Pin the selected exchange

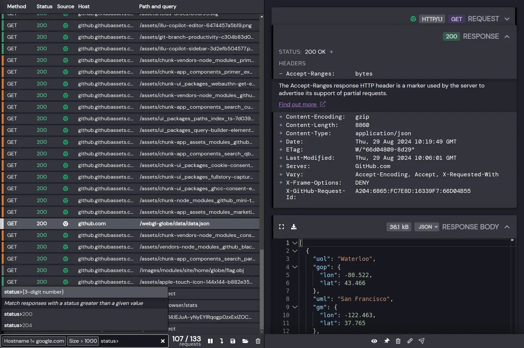(387, 341)
